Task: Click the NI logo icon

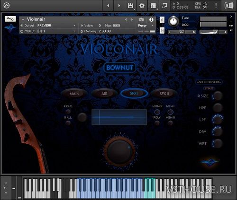Action: [x=229, y=6]
